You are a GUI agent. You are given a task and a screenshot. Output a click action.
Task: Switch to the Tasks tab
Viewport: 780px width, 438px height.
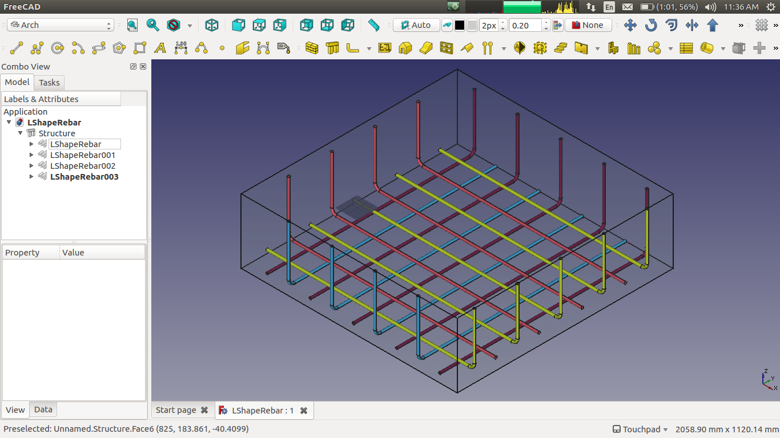[49, 83]
